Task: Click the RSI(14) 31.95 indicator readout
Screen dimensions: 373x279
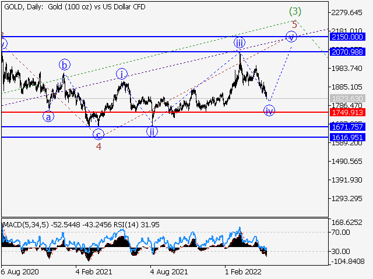Action: pyautogui.click(x=136, y=225)
